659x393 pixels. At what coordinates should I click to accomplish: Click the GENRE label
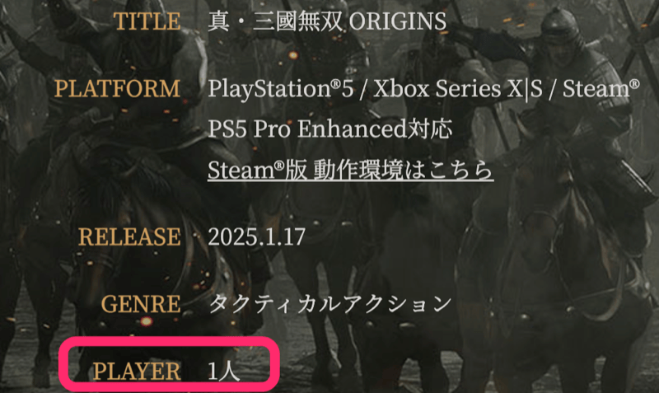(141, 304)
